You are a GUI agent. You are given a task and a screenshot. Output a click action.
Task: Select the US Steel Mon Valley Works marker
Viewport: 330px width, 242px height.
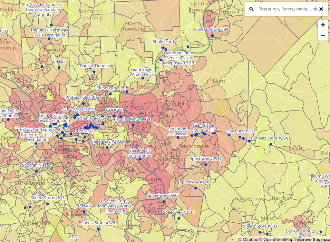[x=115, y=212]
